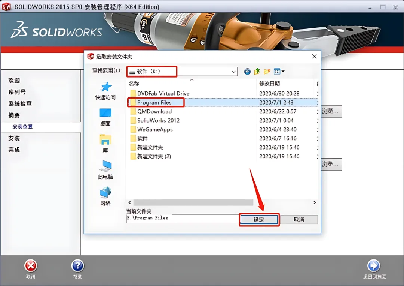Select 库 in the places bar
The image size is (404, 286).
[x=105, y=144]
